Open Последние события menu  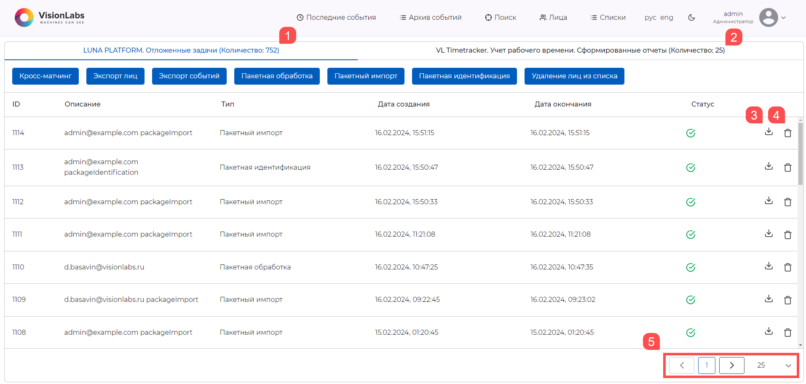coord(336,18)
